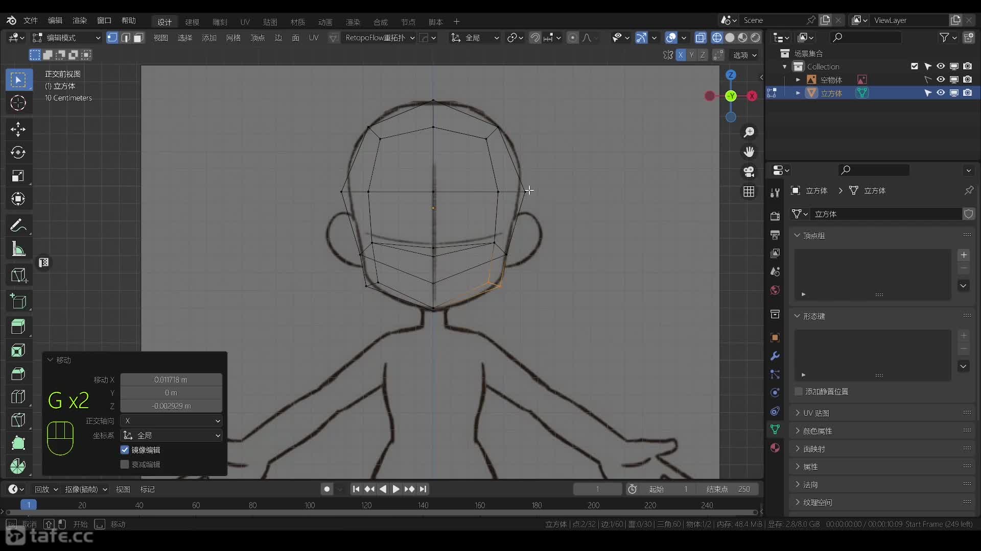This screenshot has width=981, height=551.
Task: Select the Loop Cut tool
Action: tap(18, 396)
